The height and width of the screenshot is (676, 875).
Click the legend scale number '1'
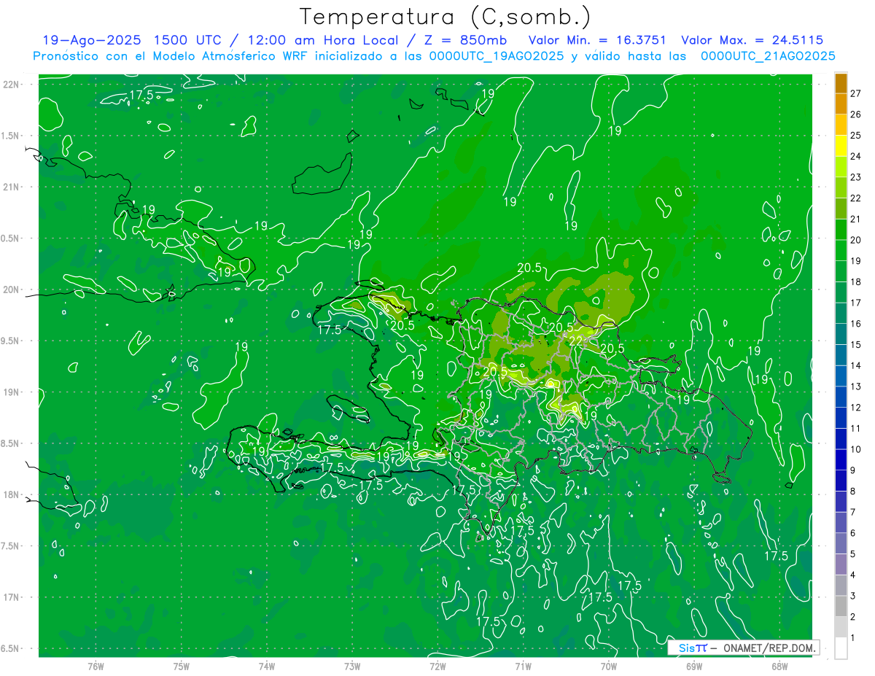pos(853,638)
